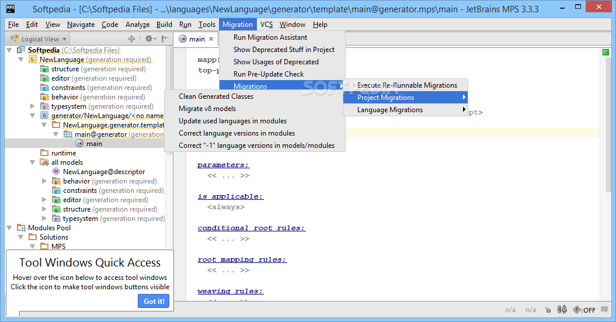Click the Logical View panel icon
This screenshot has width=616, height=322.
[x=15, y=39]
